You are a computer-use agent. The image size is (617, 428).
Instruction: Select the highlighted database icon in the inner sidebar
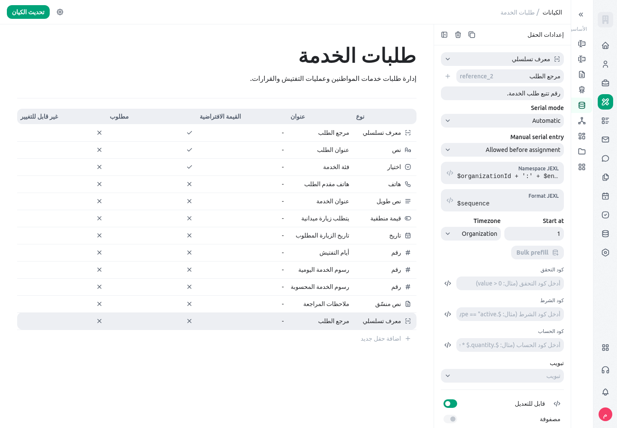click(582, 105)
